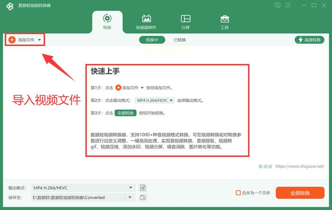Click the output format settings icon

click(143, 188)
